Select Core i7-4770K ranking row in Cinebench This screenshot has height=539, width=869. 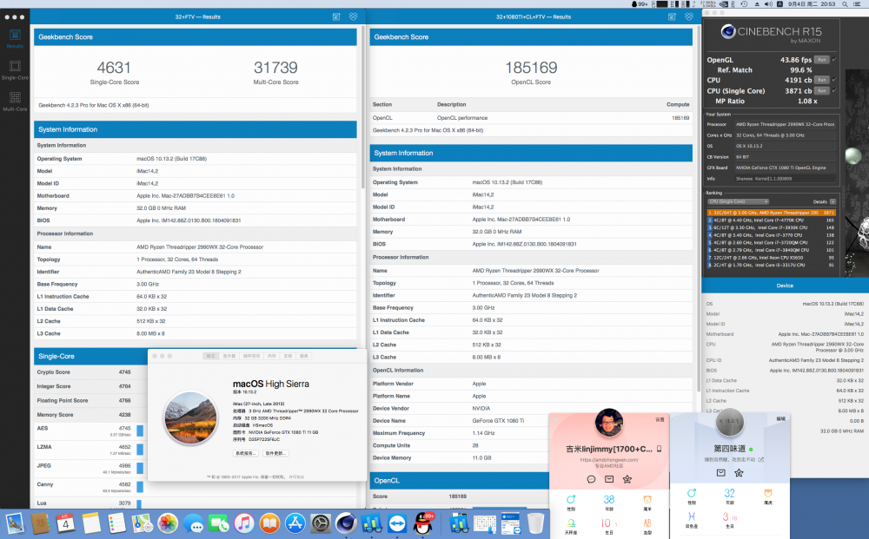click(x=771, y=220)
